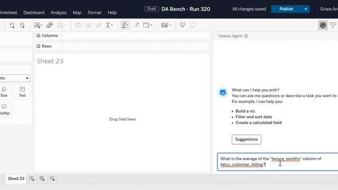Click the Grace user account name

tap(329, 9)
